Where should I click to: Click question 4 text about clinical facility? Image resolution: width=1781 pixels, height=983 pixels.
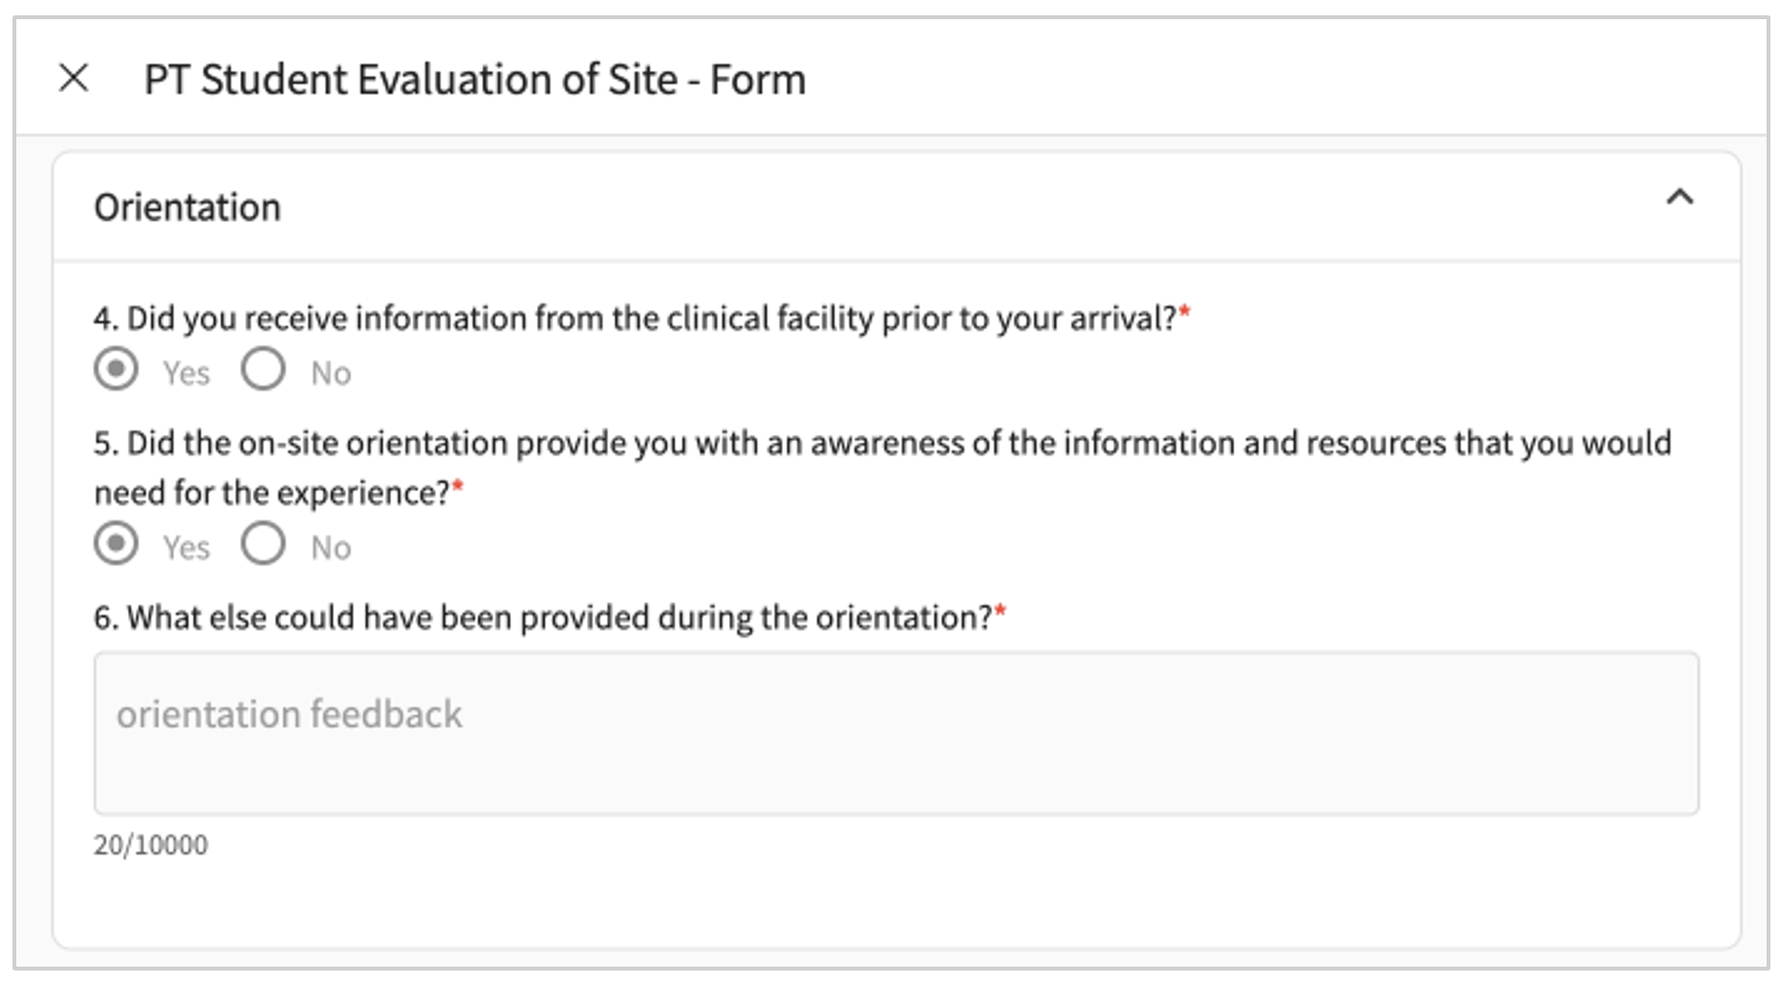pyautogui.click(x=634, y=319)
